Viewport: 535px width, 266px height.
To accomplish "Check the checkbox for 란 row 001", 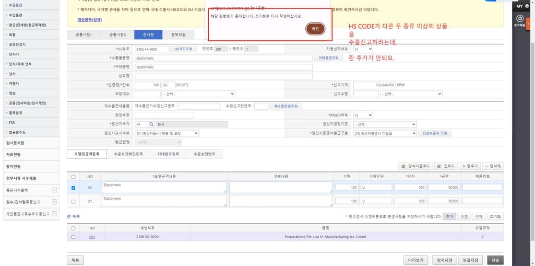I will coord(74,237).
